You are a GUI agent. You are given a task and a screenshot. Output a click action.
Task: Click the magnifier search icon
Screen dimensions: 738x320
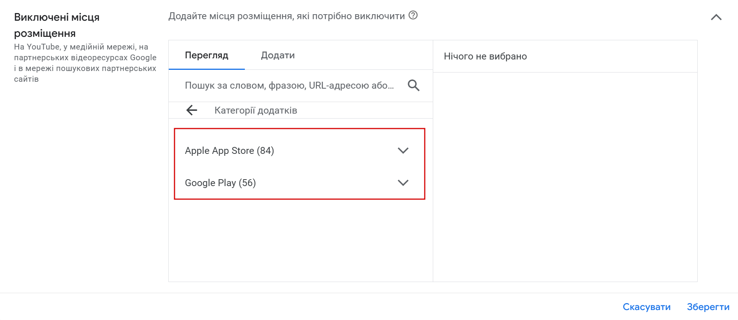click(413, 85)
